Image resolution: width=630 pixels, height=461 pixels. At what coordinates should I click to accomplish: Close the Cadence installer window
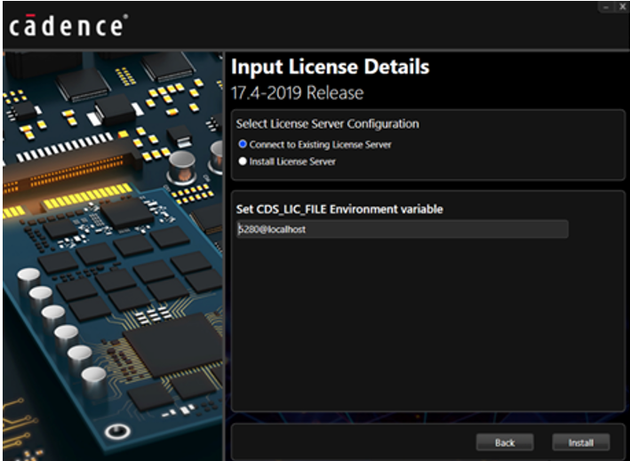(x=622, y=7)
